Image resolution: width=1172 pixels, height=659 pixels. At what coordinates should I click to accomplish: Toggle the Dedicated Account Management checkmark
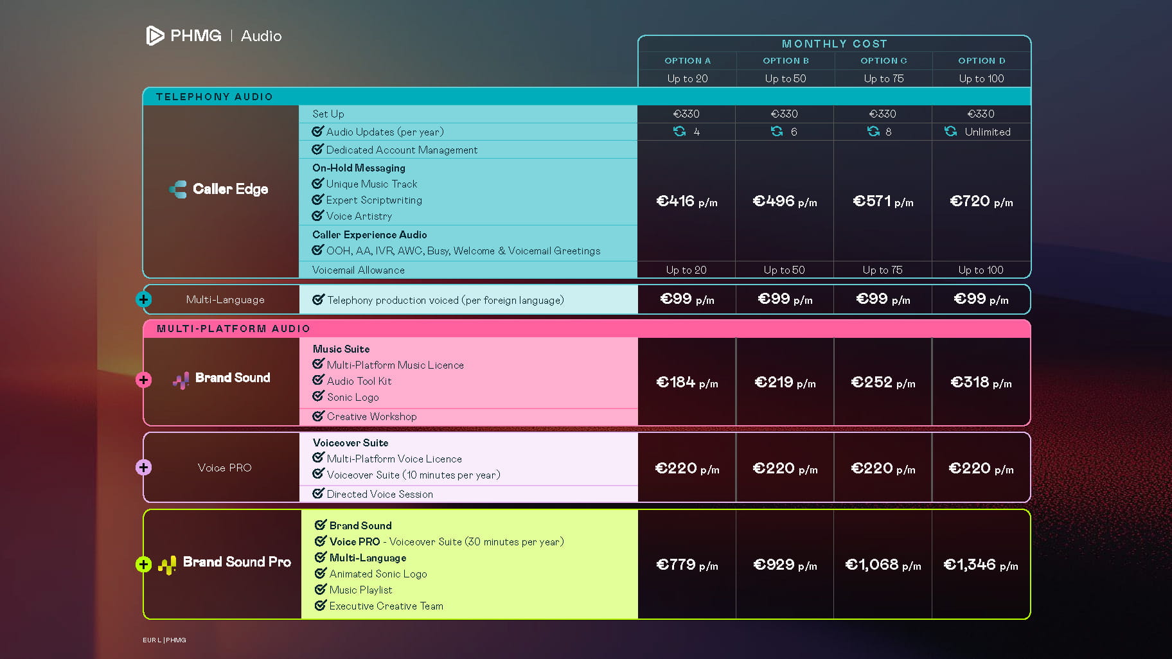coord(318,149)
